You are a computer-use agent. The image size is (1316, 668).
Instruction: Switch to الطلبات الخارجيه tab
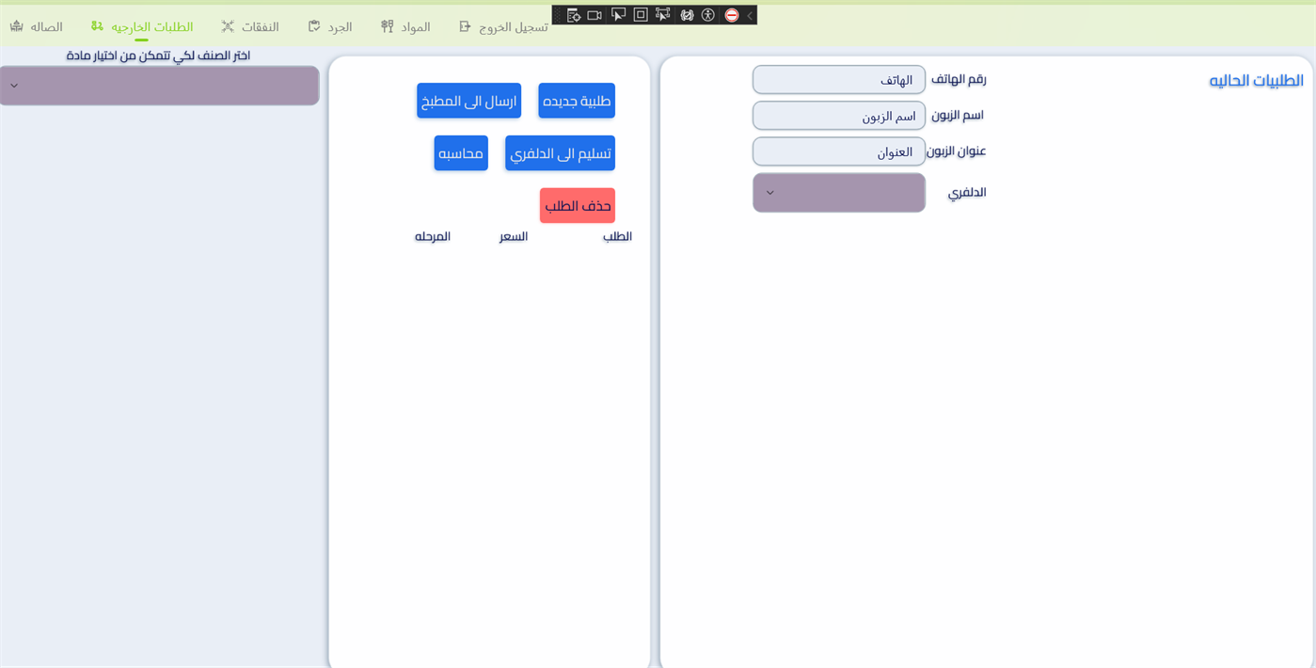point(142,26)
